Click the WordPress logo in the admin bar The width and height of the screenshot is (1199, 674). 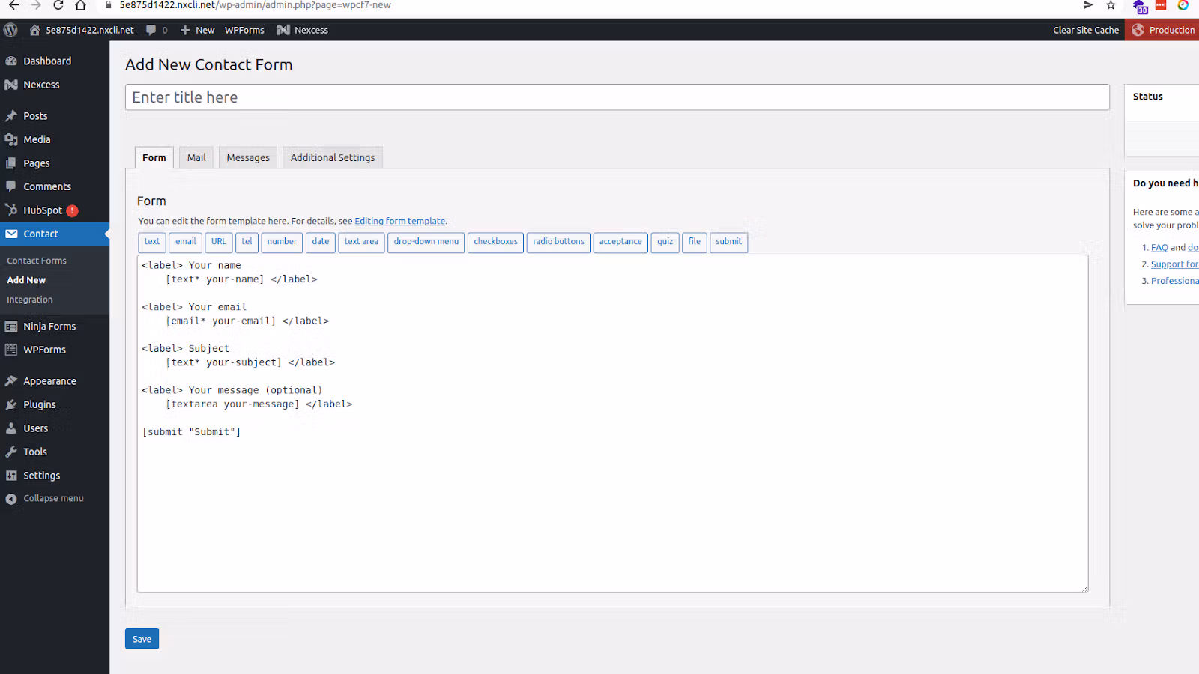[x=10, y=30]
